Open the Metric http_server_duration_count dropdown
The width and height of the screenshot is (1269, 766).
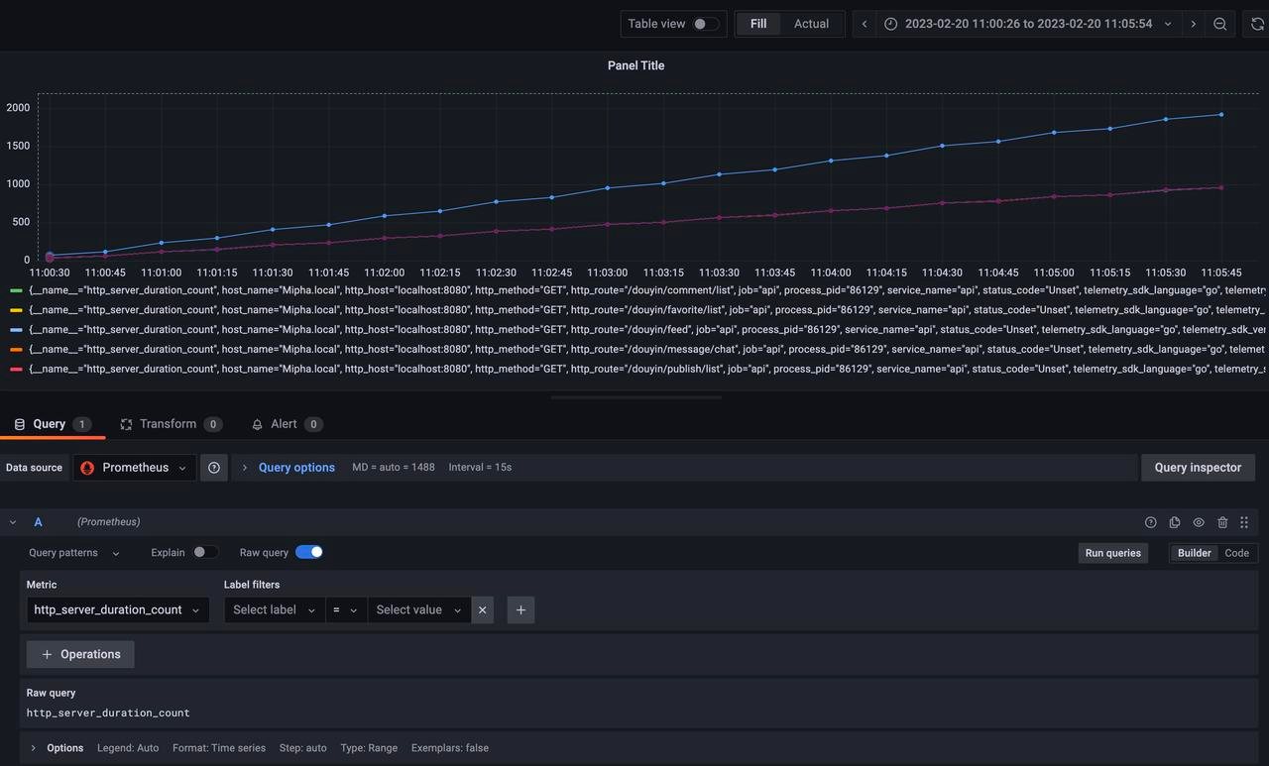click(118, 609)
